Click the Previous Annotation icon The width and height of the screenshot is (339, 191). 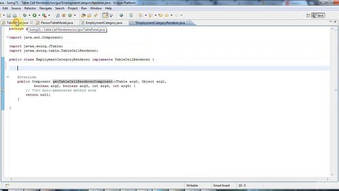coord(150,15)
